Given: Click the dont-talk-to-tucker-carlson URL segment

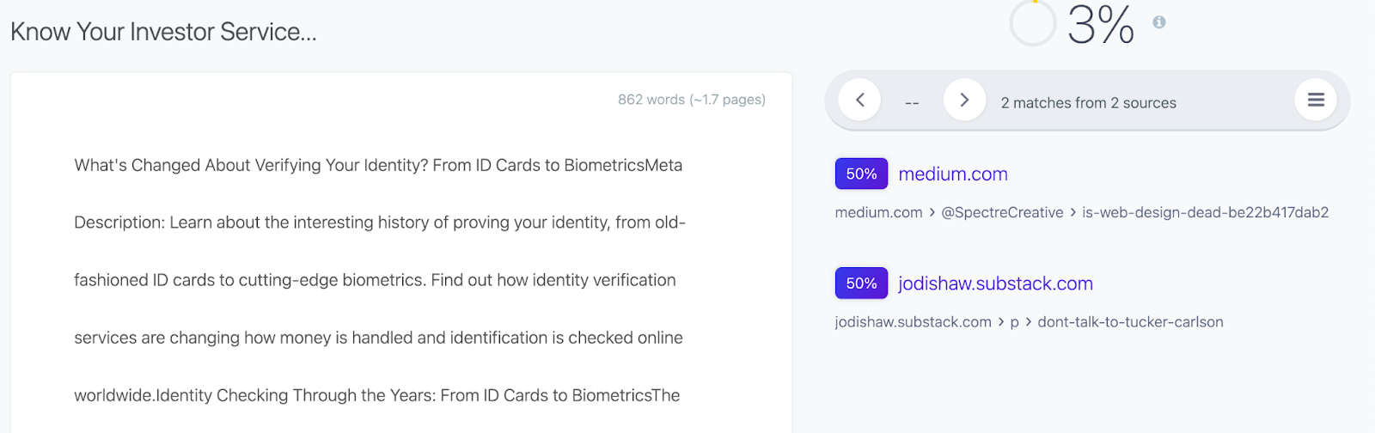Looking at the screenshot, I should tap(1130, 322).
